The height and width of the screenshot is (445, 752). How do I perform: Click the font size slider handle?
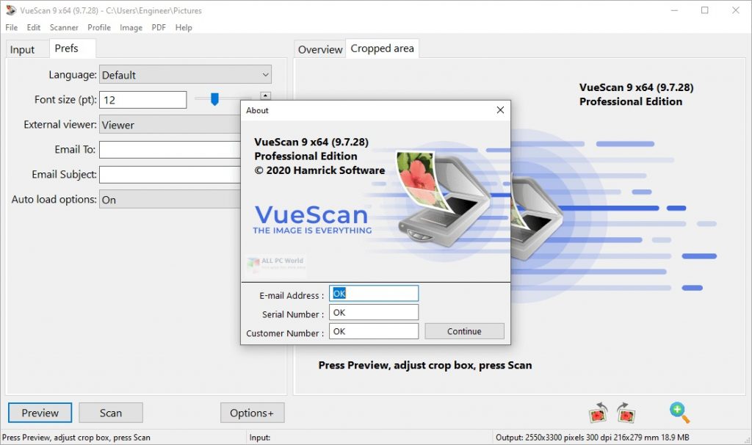pyautogui.click(x=214, y=99)
